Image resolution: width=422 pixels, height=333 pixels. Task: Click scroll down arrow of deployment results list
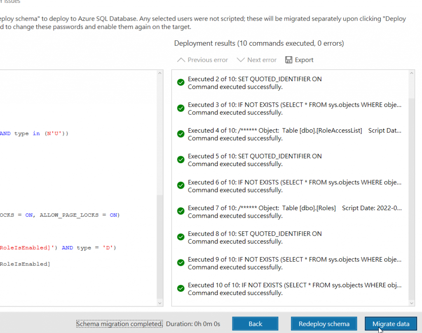pyautogui.click(x=412, y=303)
